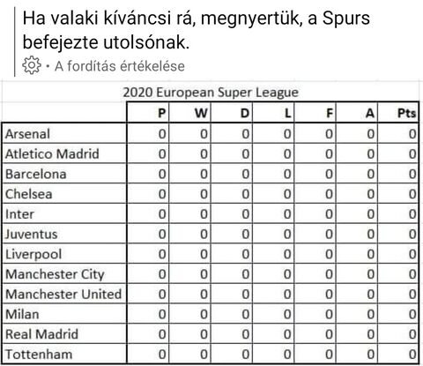Click the Milan team cell
Screen dimensions: 423x366
point(64,314)
